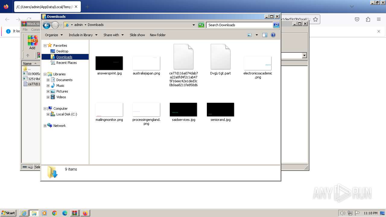Expand the Pictures library node
Viewport: 386px width, 217px height.
coord(48,91)
